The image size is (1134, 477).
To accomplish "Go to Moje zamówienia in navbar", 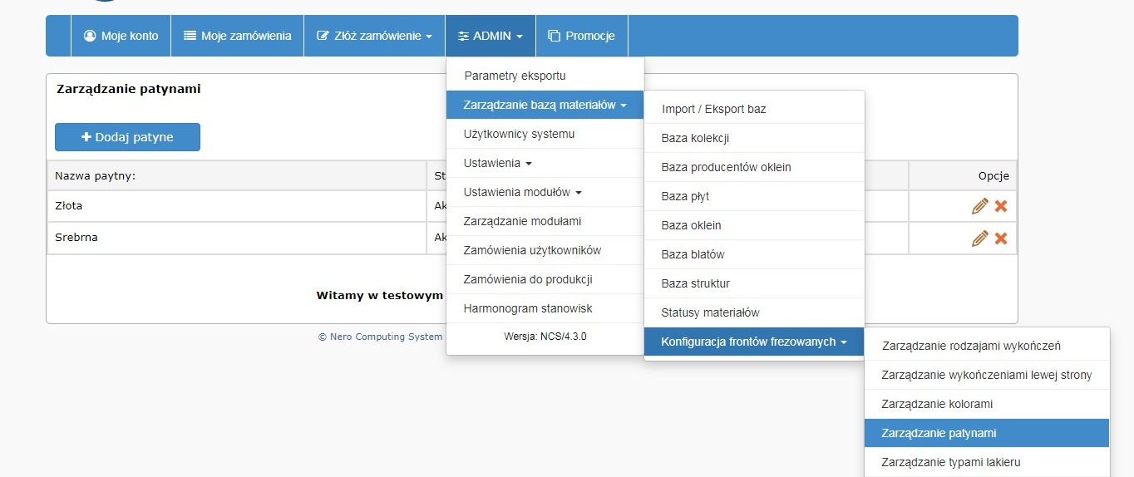I will 237,36.
